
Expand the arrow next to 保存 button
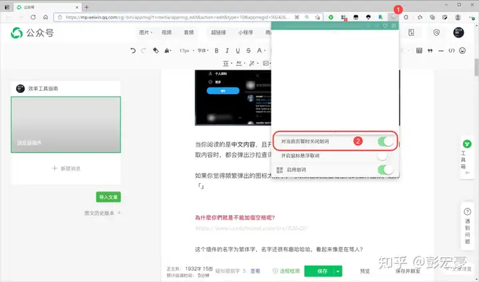click(338, 271)
